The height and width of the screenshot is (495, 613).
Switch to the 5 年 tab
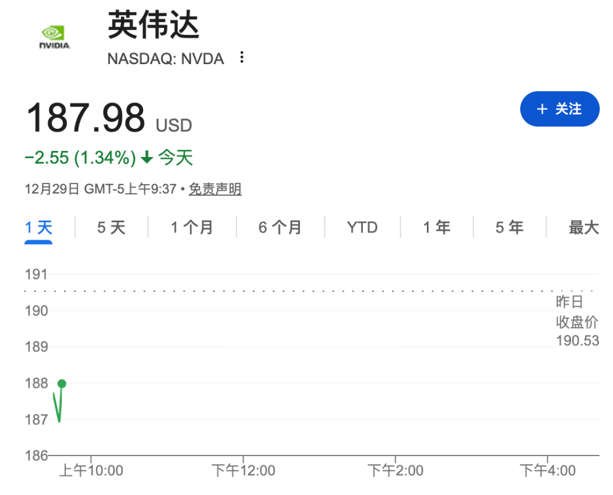[x=509, y=228]
